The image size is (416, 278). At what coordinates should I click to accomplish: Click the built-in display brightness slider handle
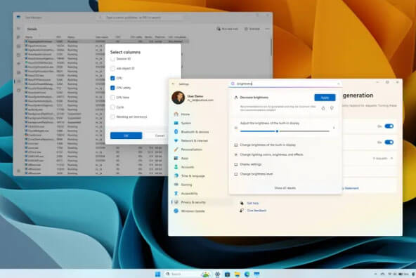(277, 131)
